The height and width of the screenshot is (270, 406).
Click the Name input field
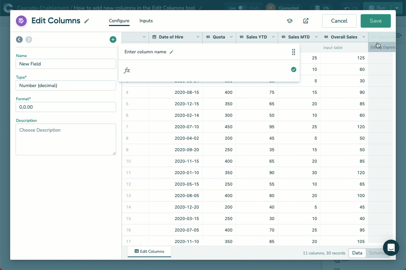pyautogui.click(x=66, y=64)
